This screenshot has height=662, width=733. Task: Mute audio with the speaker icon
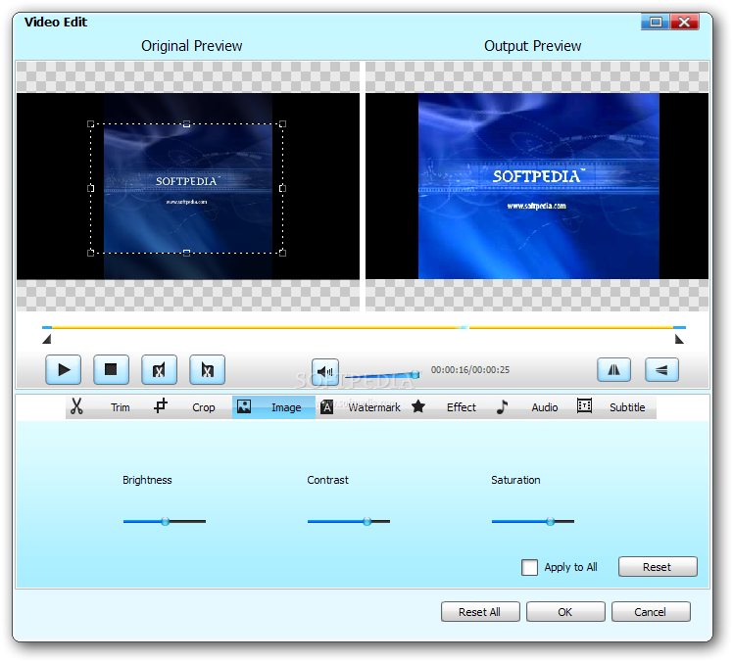[x=325, y=371]
